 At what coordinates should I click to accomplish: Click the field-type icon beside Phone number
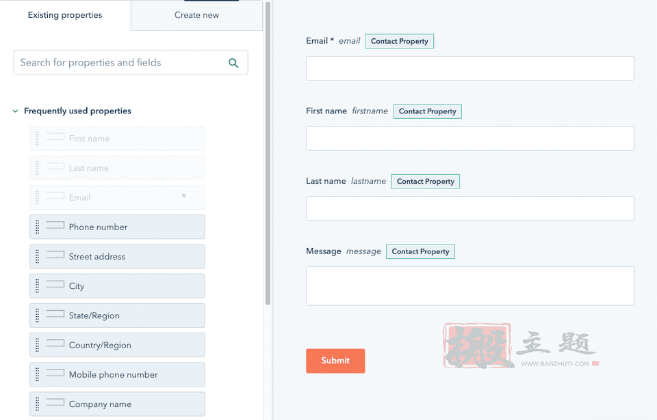55,225
